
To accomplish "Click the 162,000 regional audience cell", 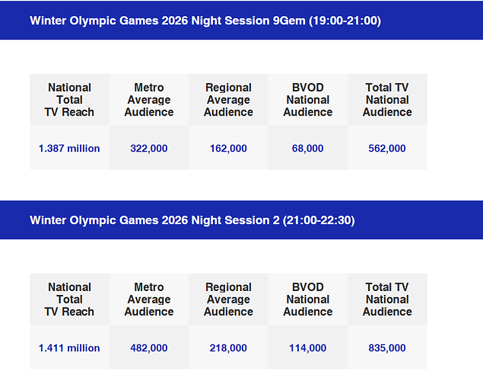I will pyautogui.click(x=228, y=149).
